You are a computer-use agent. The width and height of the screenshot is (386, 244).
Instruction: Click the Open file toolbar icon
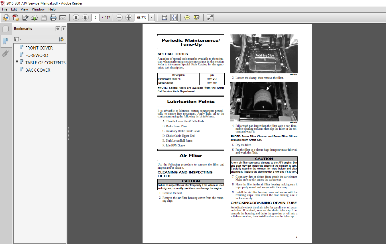point(6,18)
